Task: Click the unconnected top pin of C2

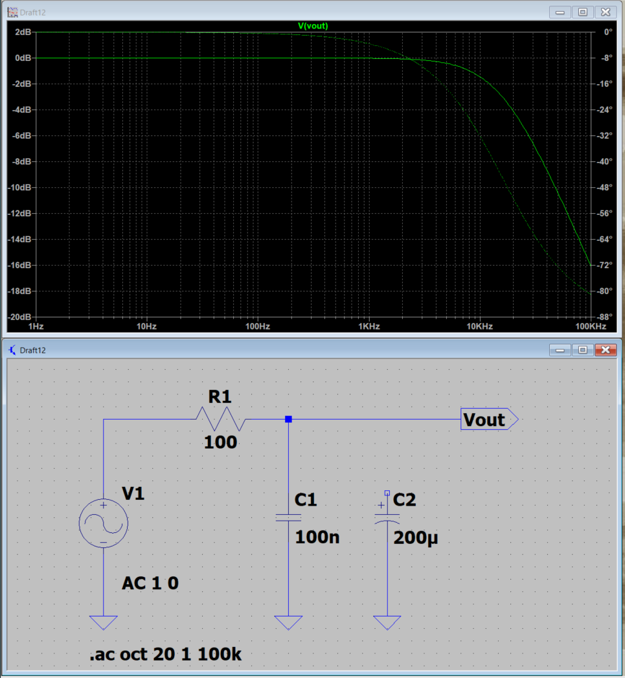Action: pos(387,493)
